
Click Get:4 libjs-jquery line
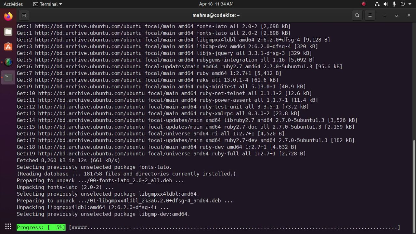click(164, 53)
